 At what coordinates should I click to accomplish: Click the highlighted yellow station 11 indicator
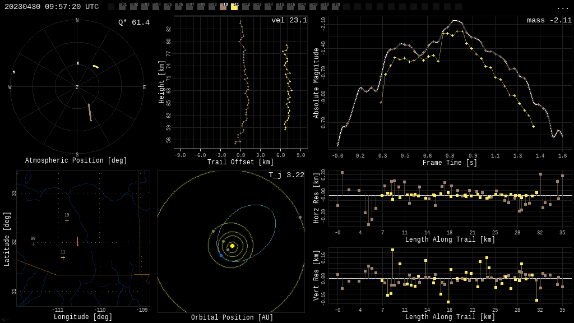pyautogui.click(x=234, y=7)
